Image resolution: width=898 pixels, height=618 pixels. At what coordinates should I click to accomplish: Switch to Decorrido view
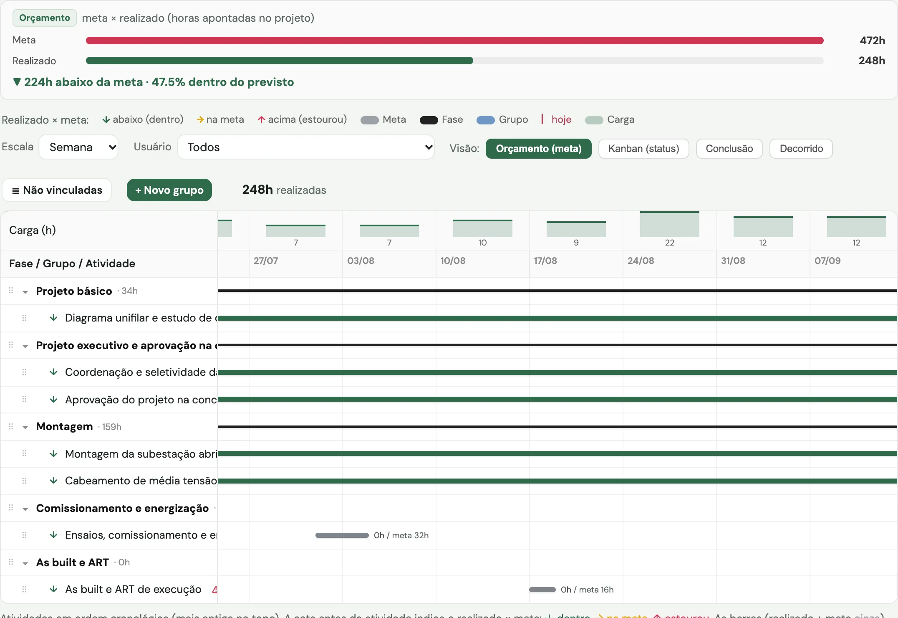pos(801,149)
